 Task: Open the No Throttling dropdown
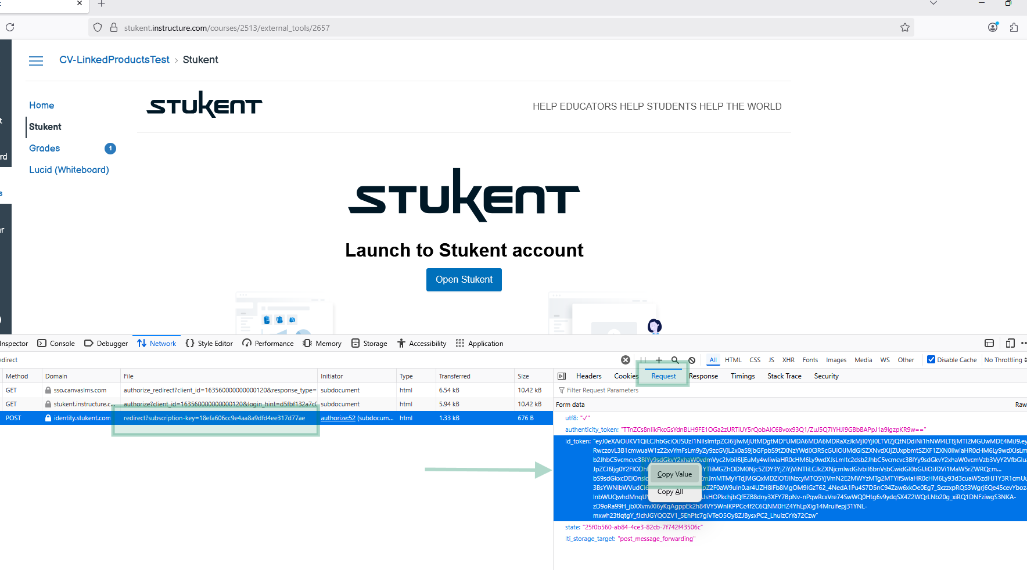click(x=1005, y=360)
